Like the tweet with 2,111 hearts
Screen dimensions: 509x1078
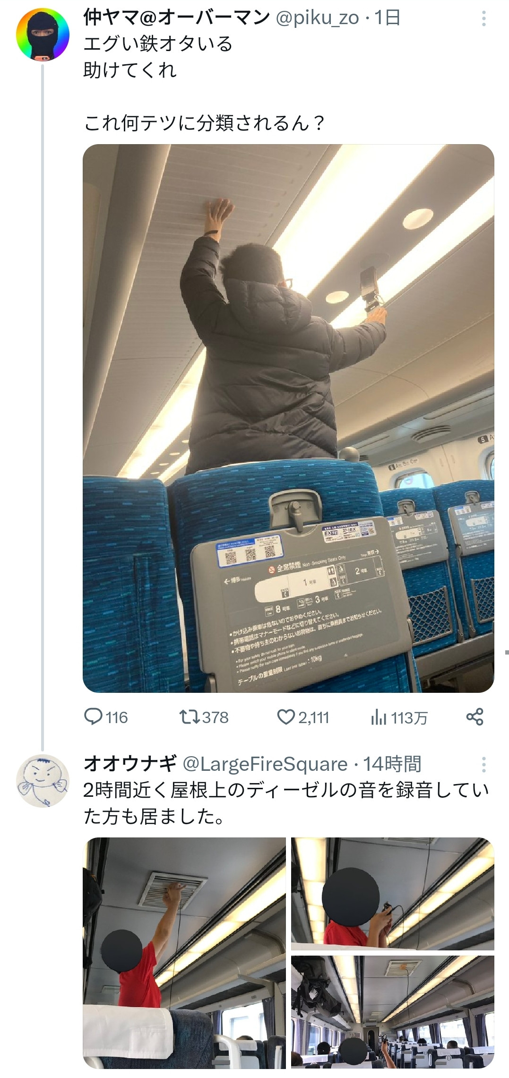[x=303, y=717]
